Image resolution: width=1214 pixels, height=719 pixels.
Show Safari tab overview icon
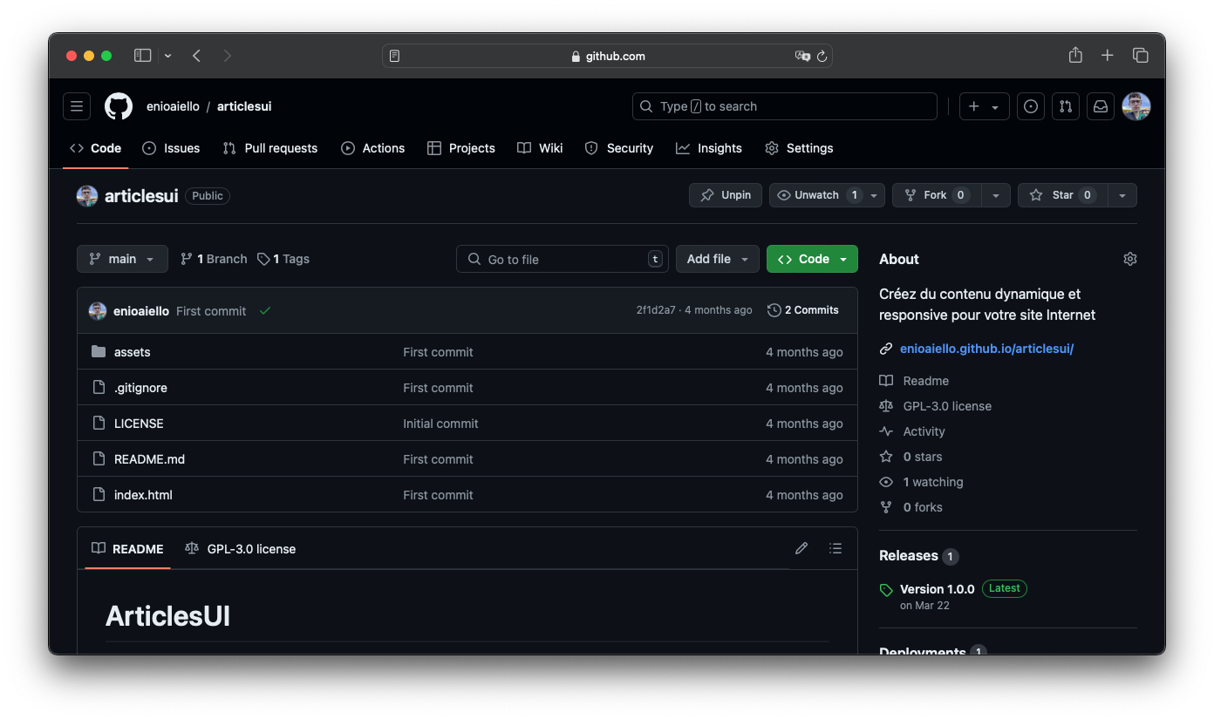1140,56
